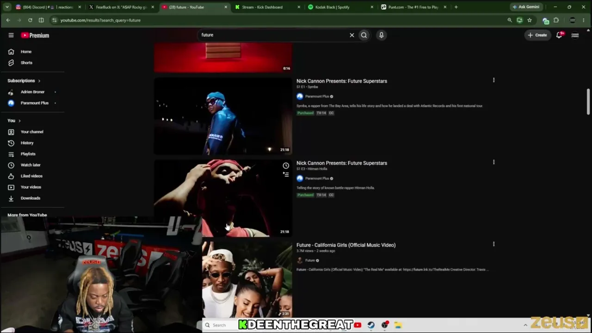
Task: Close the future - YouTube tab
Action: point(226,7)
